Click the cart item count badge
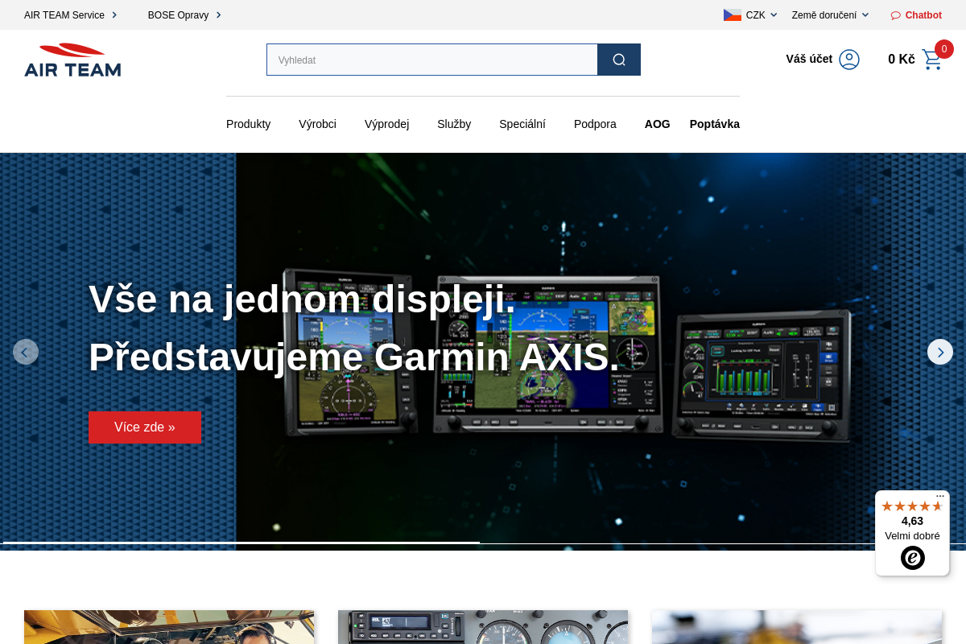 pyautogui.click(x=944, y=49)
